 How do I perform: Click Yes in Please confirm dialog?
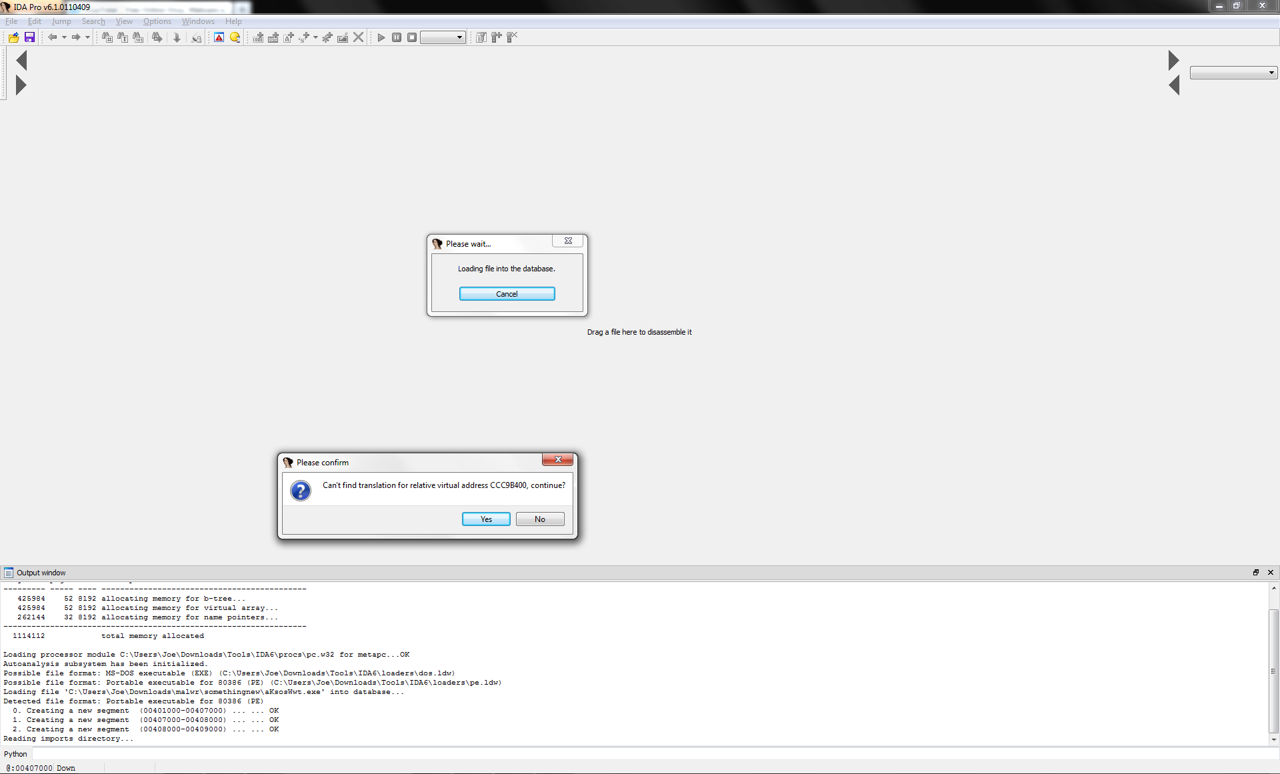(486, 519)
